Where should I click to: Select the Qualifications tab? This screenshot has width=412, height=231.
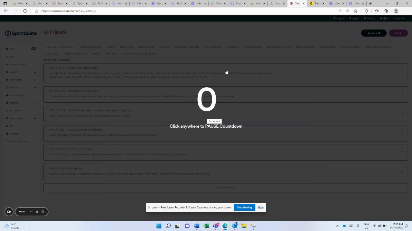pyautogui.click(x=328, y=47)
